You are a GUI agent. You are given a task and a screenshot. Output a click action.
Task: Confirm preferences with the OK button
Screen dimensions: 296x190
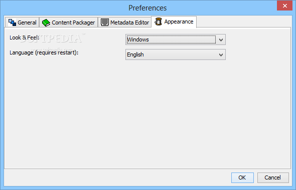pos(242,177)
